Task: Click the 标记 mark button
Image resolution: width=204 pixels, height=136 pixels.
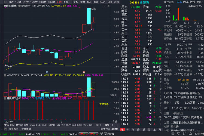Action: [x=103, y=2]
